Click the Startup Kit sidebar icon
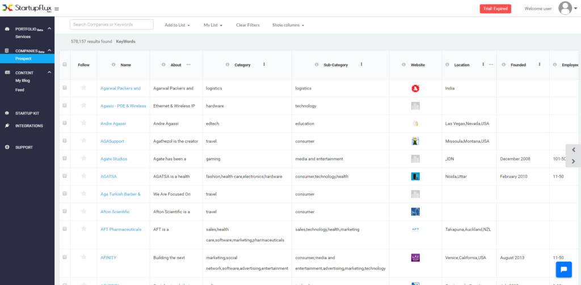Image resolution: width=581 pixels, height=285 pixels. point(7,113)
